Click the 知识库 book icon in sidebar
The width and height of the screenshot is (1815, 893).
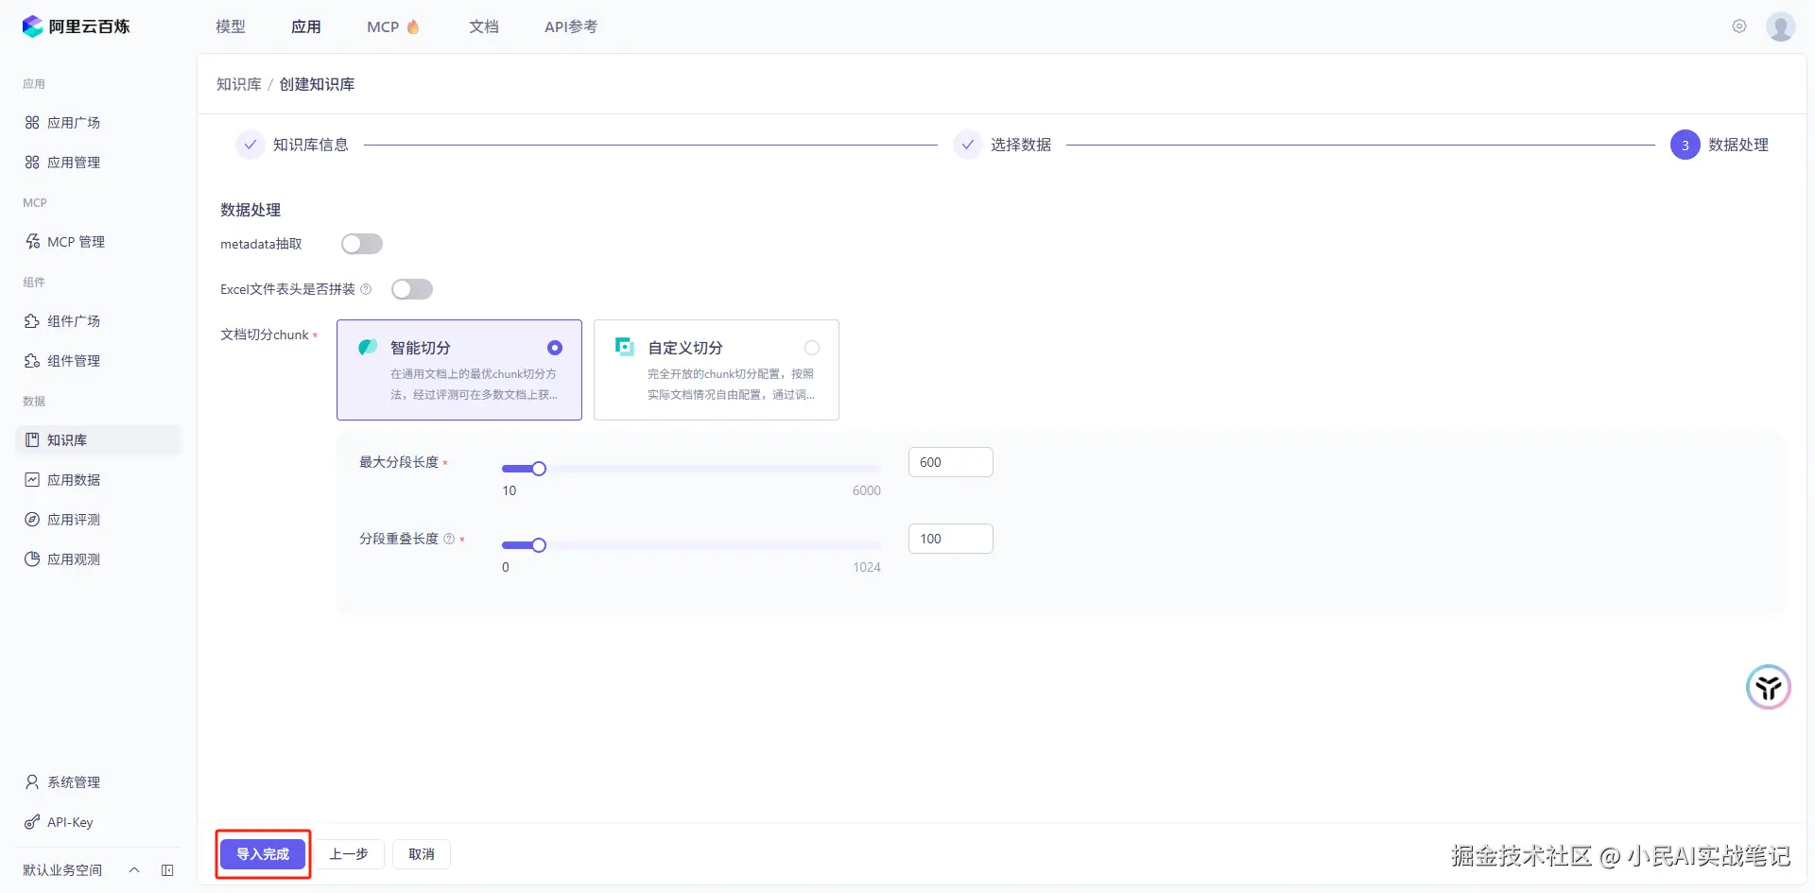pos(32,440)
